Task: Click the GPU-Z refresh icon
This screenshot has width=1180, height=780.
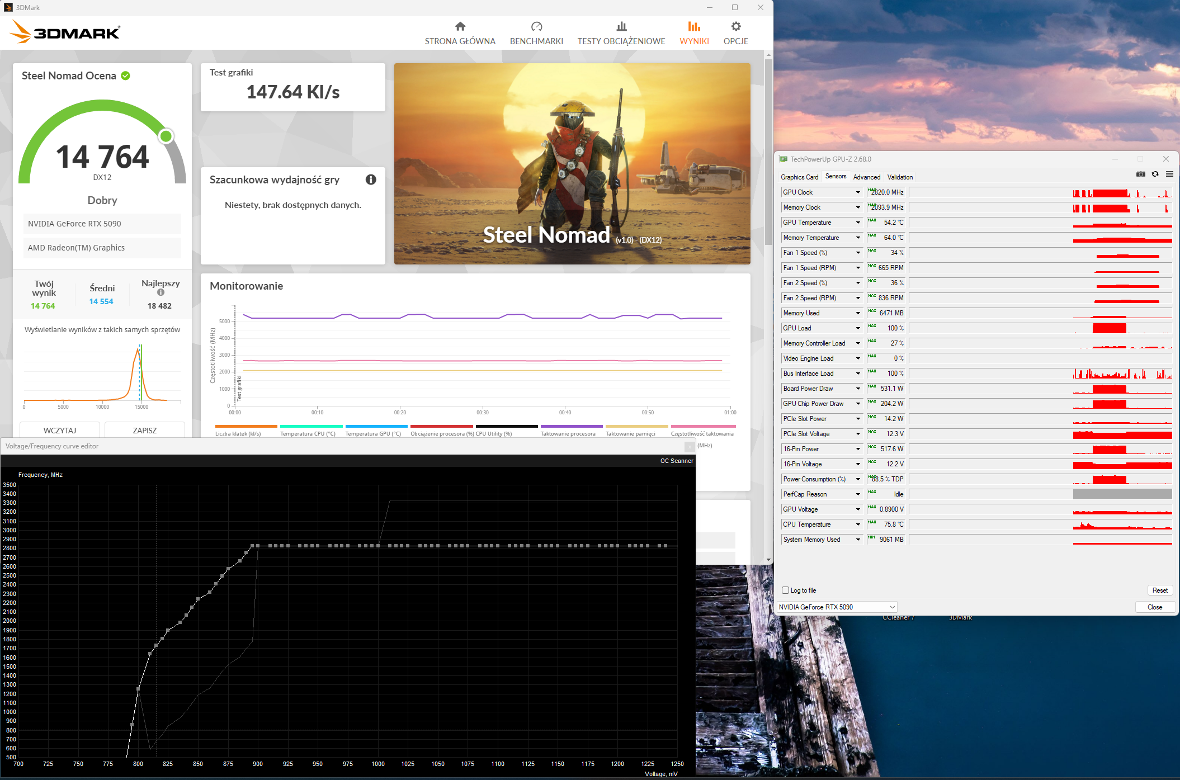Action: tap(1155, 174)
